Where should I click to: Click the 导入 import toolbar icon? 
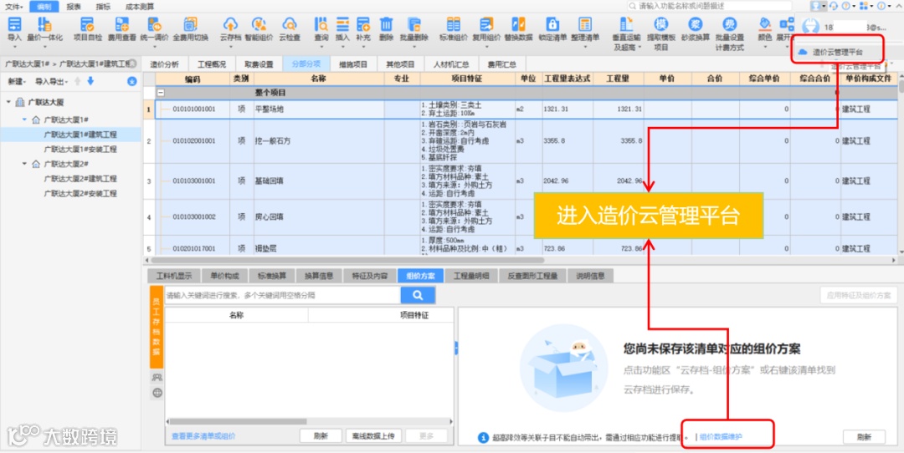14,24
